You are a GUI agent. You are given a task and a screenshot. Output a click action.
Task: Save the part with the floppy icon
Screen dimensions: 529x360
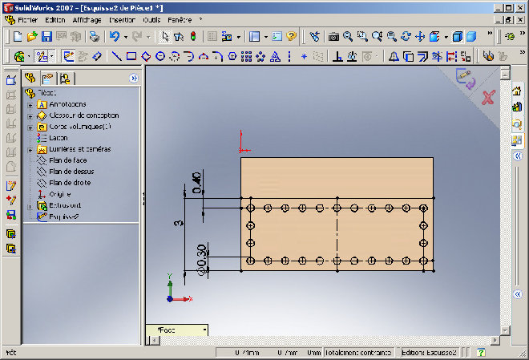[x=46, y=36]
